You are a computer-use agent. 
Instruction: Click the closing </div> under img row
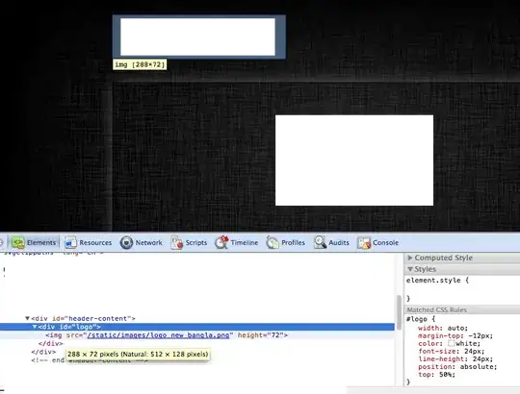coord(50,343)
